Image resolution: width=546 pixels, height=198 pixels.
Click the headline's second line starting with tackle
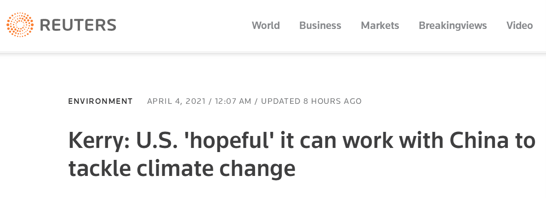click(182, 168)
